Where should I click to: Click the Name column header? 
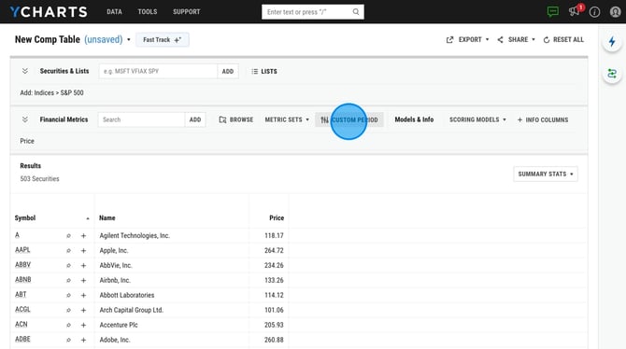click(x=107, y=218)
